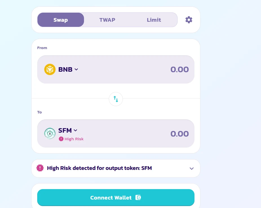The image size is (261, 208).
Task: Click the Connect Wallet button
Action: pyautogui.click(x=116, y=198)
